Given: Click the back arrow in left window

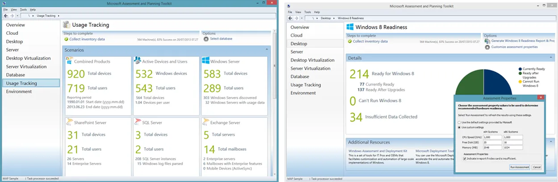Looking at the screenshot, I should tap(5, 15).
